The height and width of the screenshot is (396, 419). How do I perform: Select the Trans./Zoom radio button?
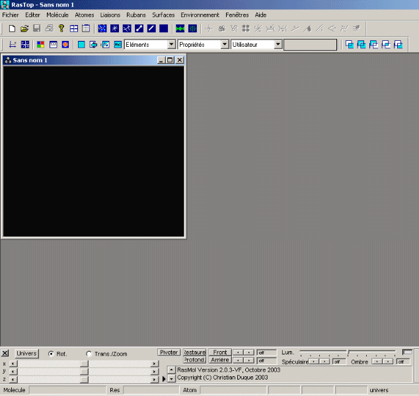[x=89, y=354]
